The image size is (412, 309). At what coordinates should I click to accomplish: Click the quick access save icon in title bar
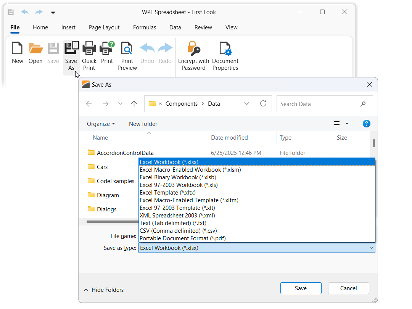point(11,12)
